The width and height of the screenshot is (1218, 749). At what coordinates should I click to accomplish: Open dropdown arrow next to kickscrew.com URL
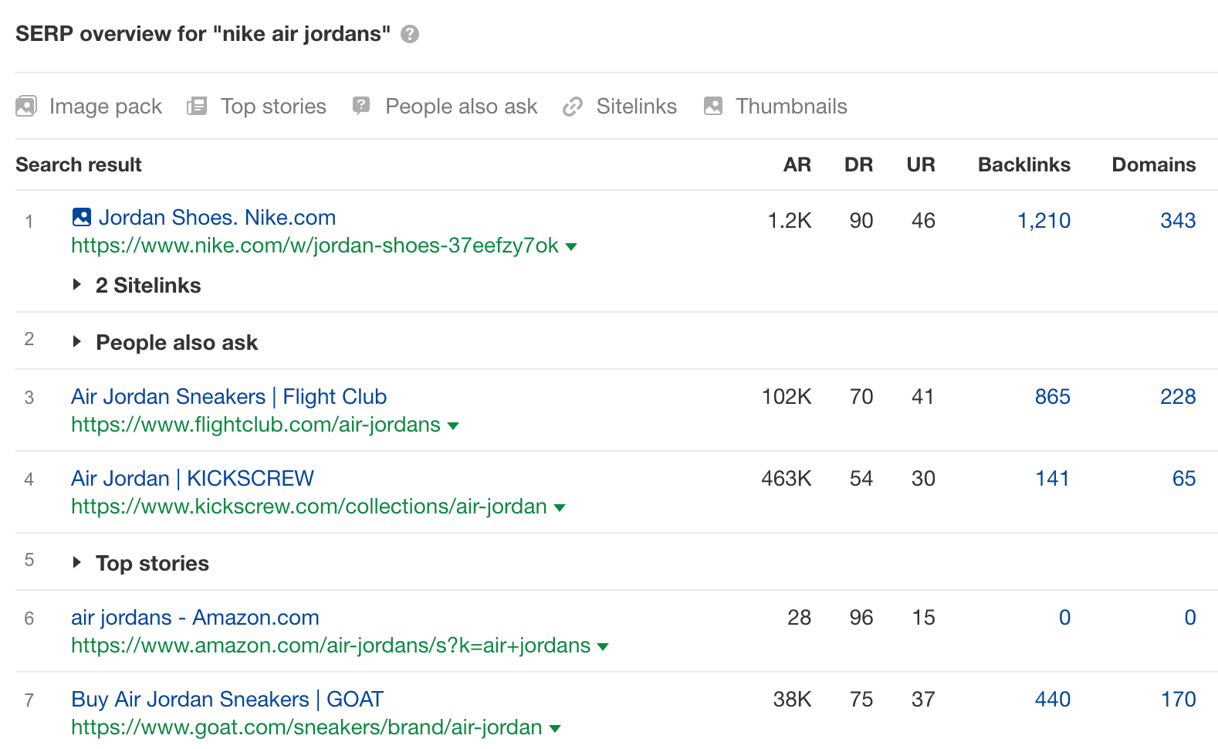click(560, 508)
